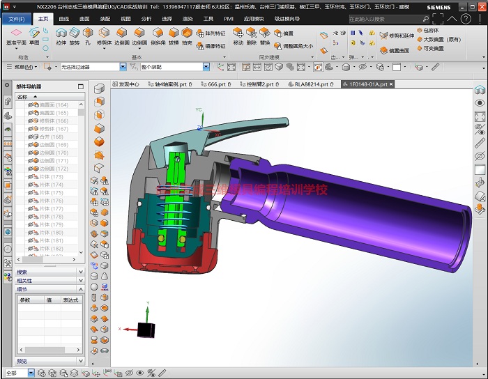This screenshot has height=379, width=488.
Task: Expand the 同步建模 group options arrow
Action: 312,57
